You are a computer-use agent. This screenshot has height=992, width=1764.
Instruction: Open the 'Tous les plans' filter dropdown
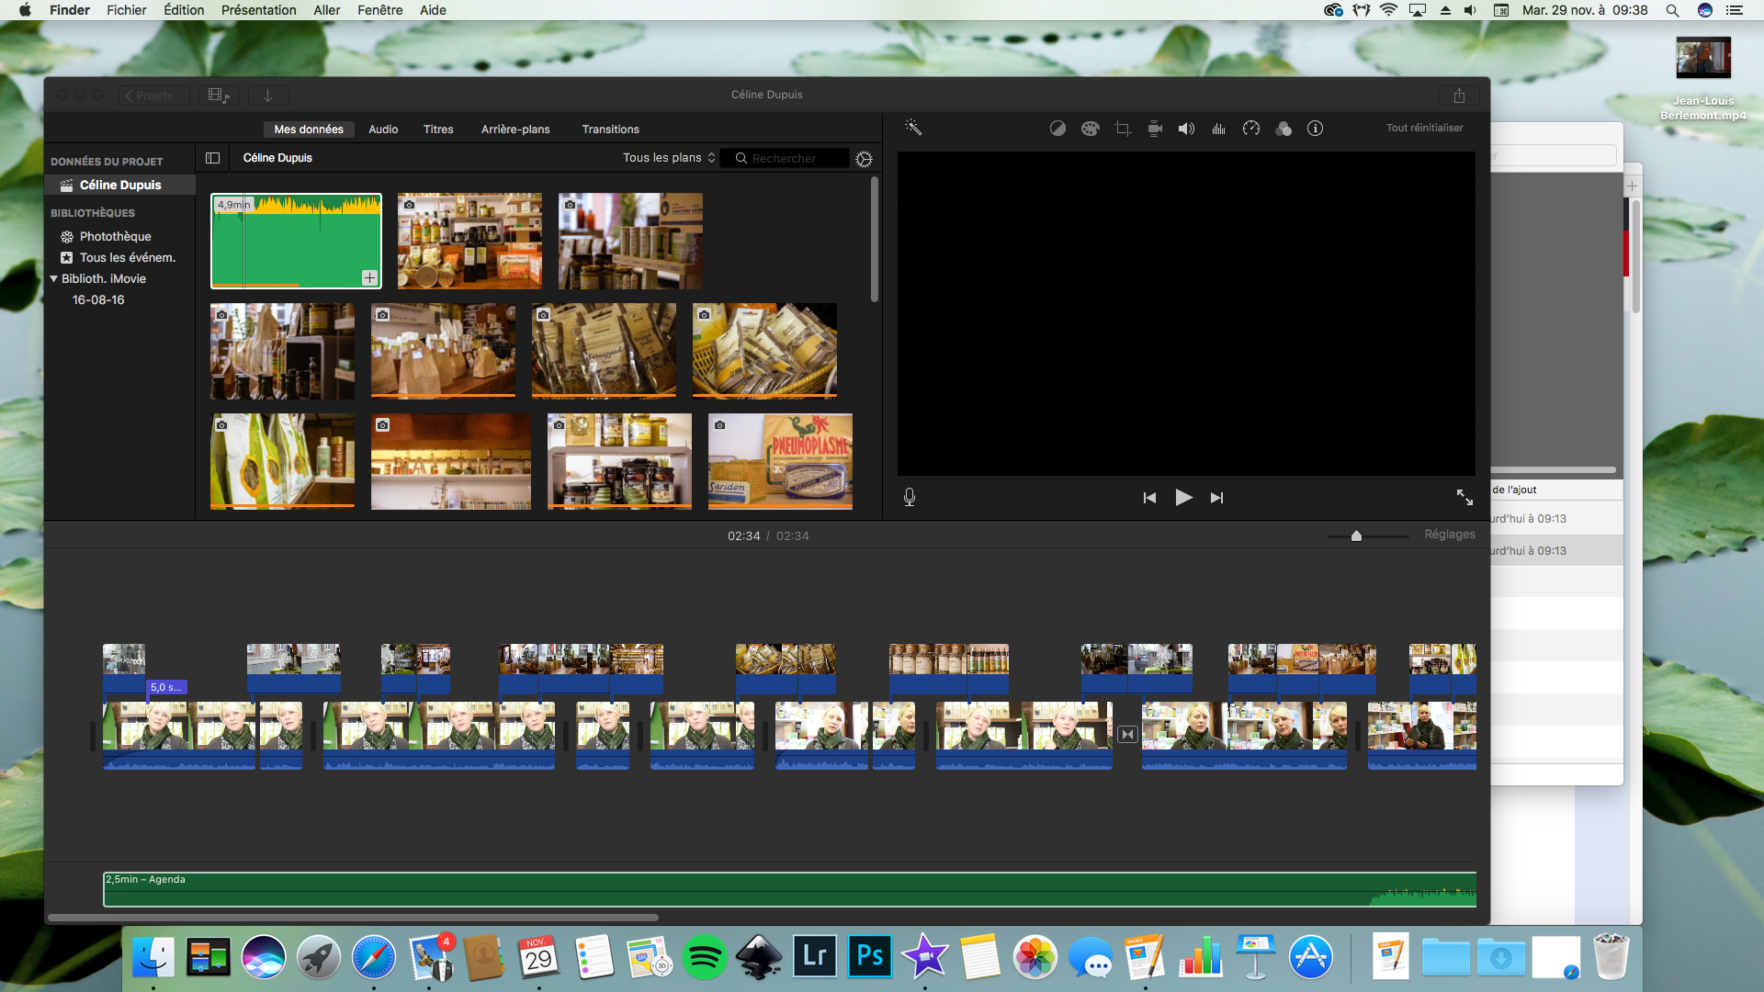(668, 158)
